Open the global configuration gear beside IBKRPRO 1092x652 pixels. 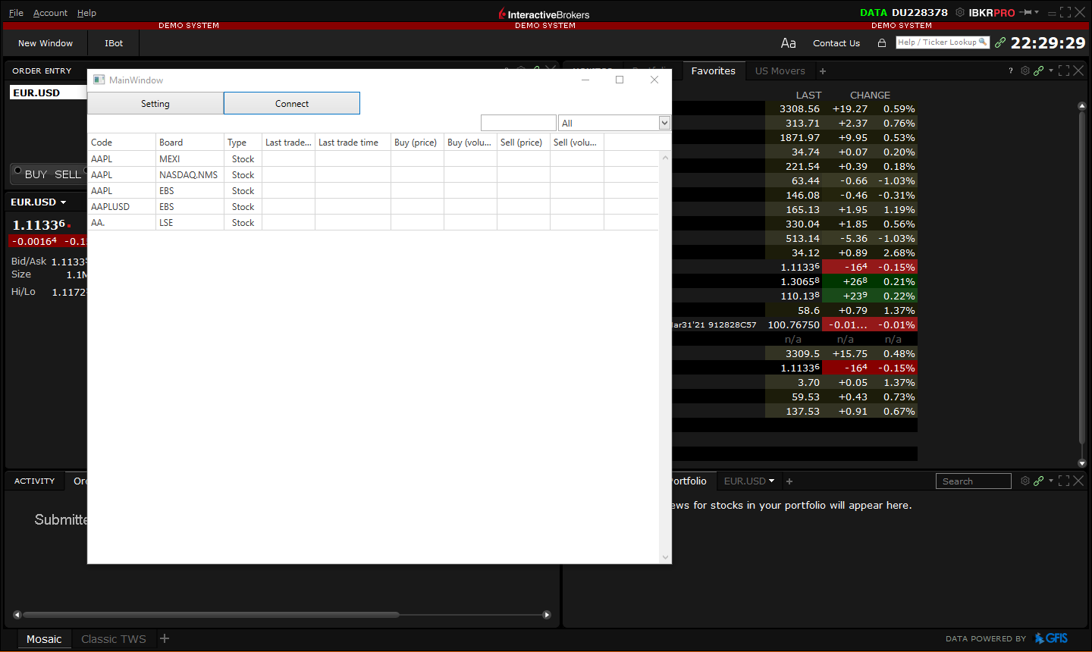tap(960, 12)
